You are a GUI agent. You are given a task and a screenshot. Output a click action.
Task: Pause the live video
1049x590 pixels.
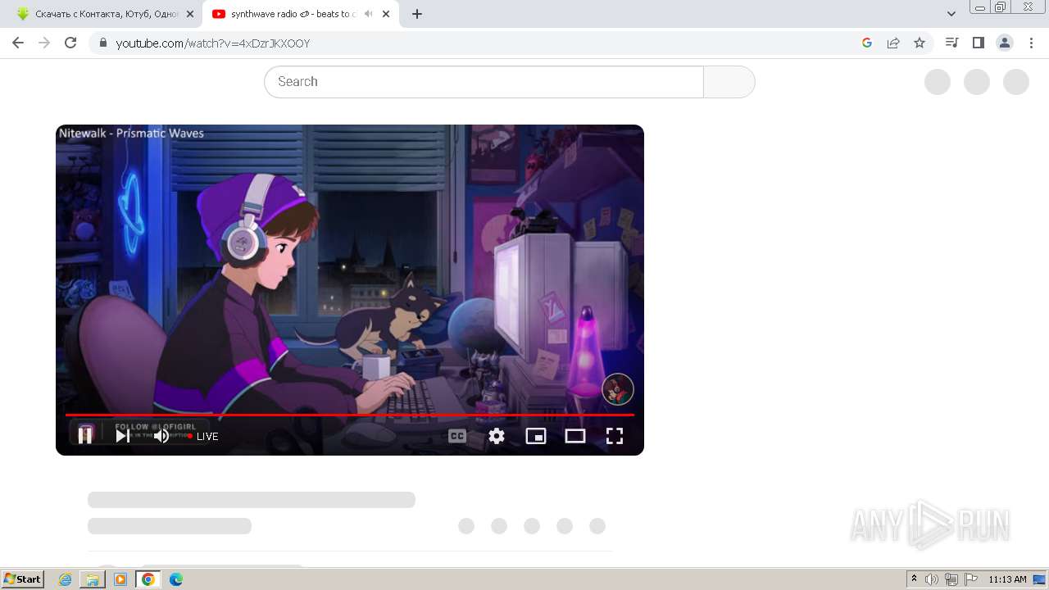85,435
